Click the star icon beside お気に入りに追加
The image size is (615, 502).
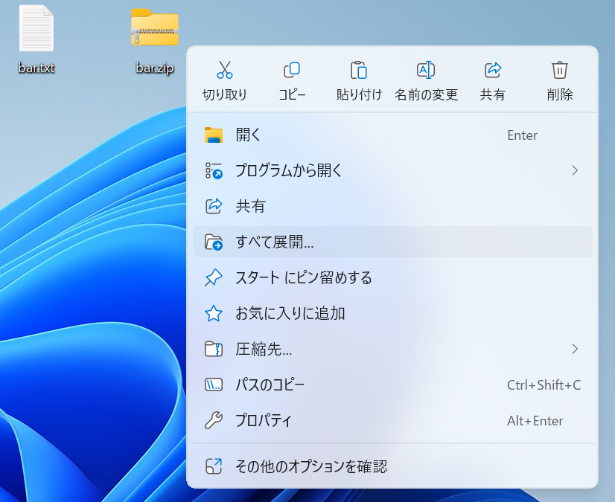214,313
